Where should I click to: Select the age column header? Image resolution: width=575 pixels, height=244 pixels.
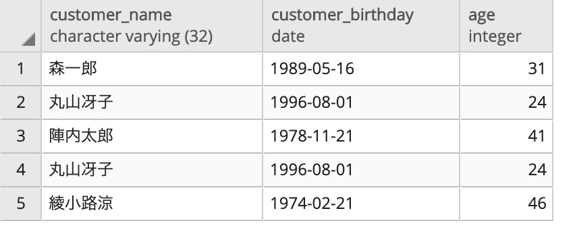coord(506,26)
